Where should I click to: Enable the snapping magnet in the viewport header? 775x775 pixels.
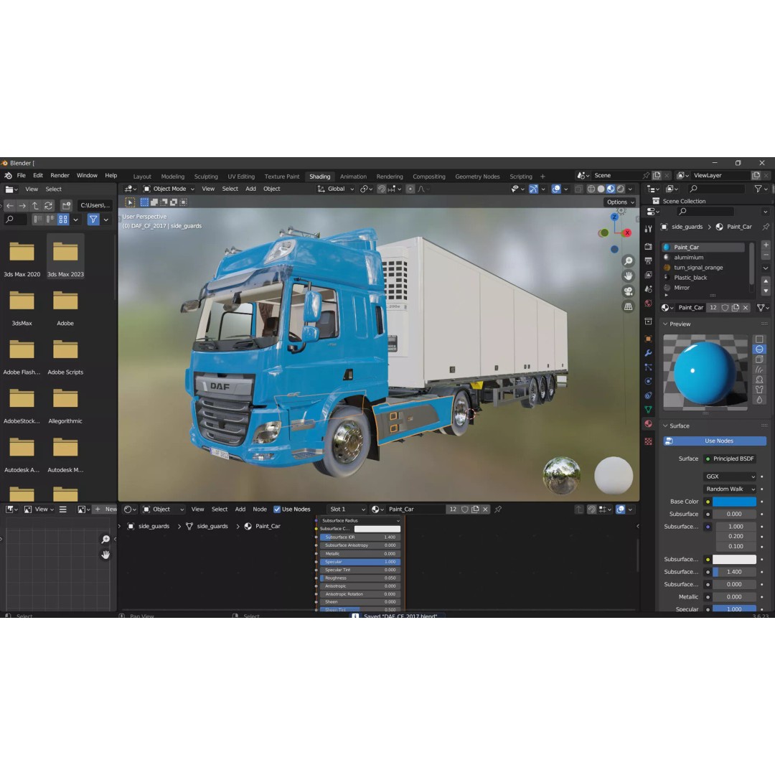[380, 189]
